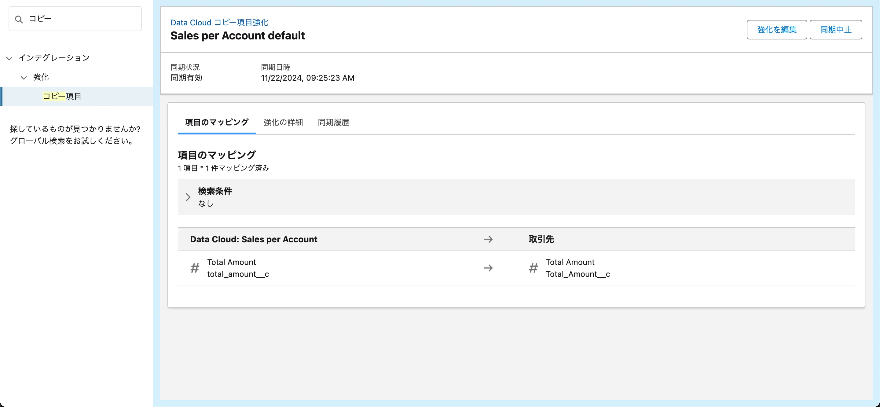The height and width of the screenshot is (407, 880).
Task: Click the Data Cloud: Sales per Account header
Action: [254, 239]
